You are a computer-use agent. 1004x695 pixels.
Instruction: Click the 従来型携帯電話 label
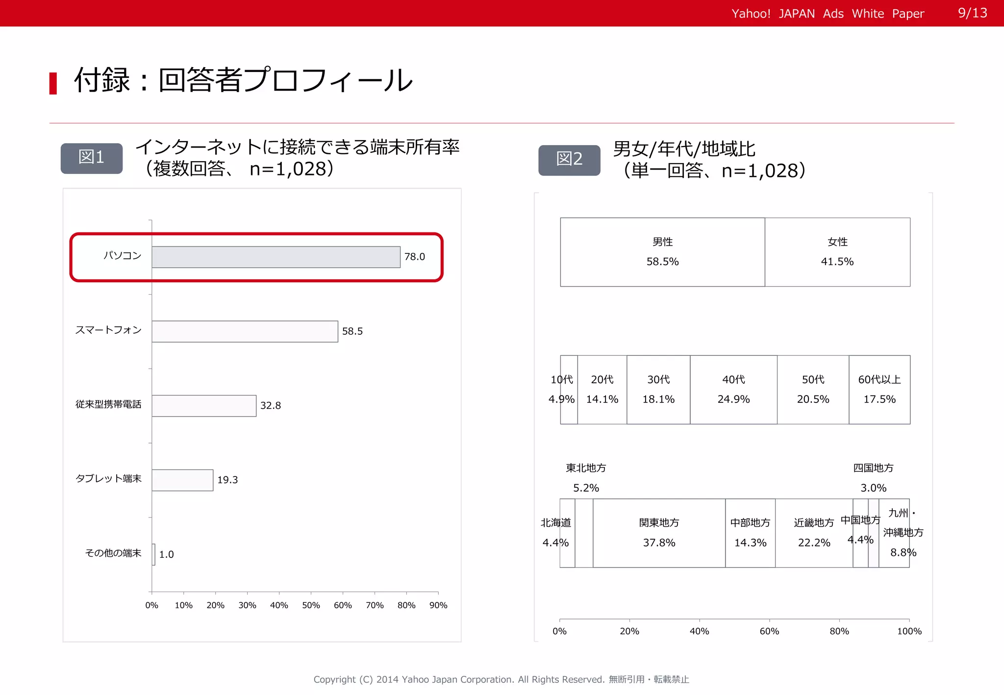[x=108, y=404]
